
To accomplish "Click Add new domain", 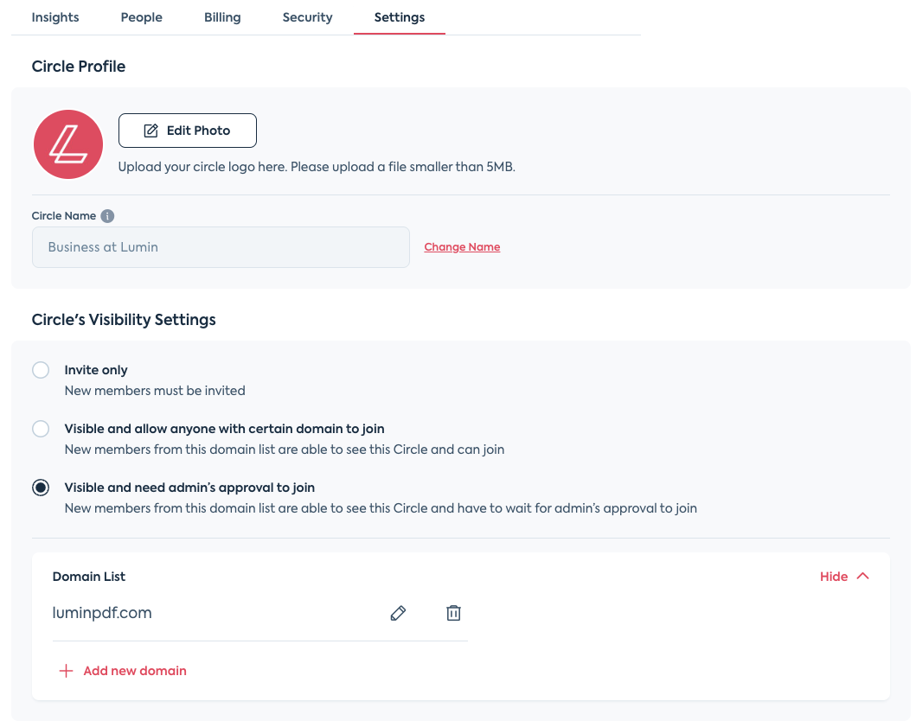I will tap(134, 670).
